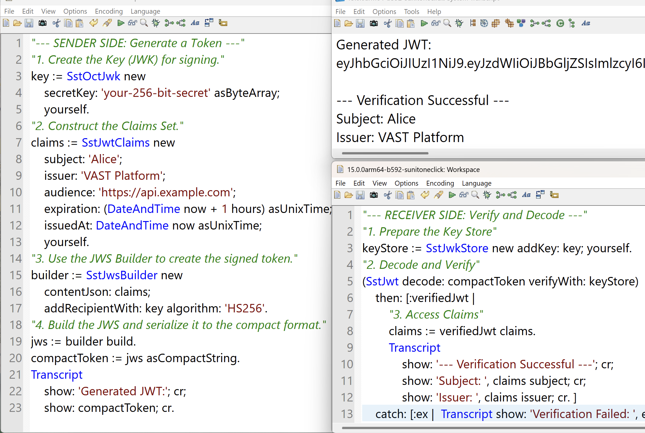
Task: Click the eyeglasses Inspect icon in left workspace toolbar
Action: point(132,23)
